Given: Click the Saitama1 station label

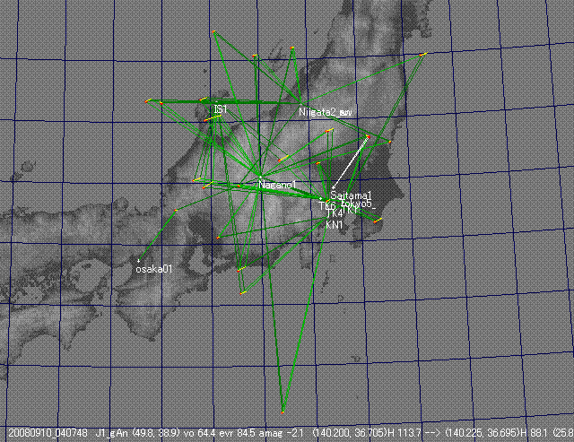Looking at the screenshot, I should [x=351, y=195].
